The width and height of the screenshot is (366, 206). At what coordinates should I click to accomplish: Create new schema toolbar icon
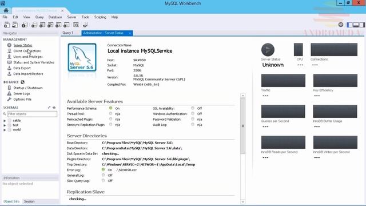coord(34,25)
